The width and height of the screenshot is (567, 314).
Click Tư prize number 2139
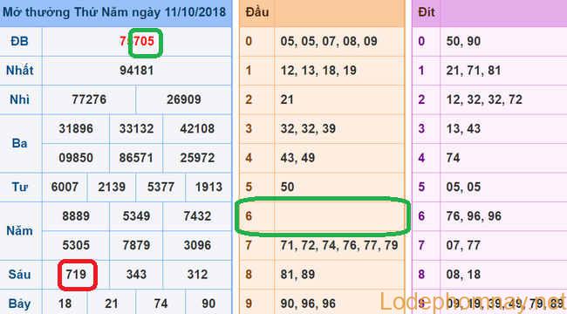[112, 187]
